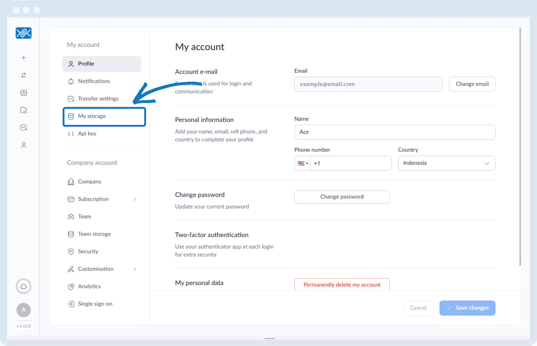Select Team storage in Company account
The height and width of the screenshot is (346, 537).
click(94, 234)
